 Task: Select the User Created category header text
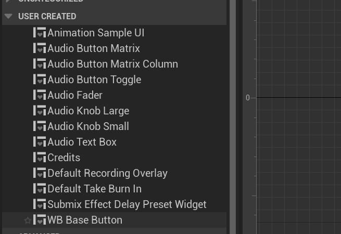[47, 16]
